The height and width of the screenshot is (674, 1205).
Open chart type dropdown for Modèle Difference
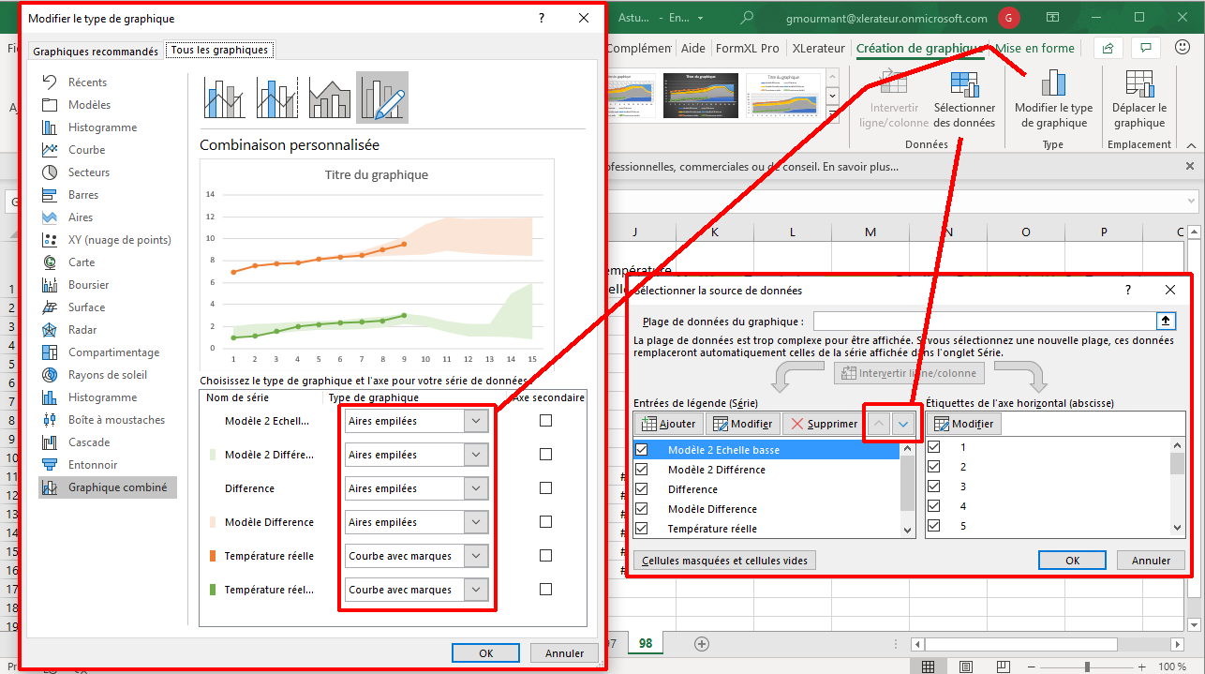[476, 522]
